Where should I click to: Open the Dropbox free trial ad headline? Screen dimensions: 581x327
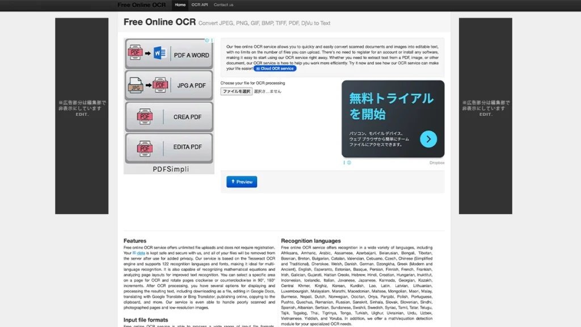pyautogui.click(x=391, y=106)
